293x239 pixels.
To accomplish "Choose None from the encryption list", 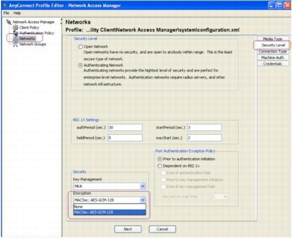I will [x=109, y=207].
